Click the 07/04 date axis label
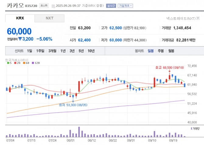This screenshot has height=145, width=204. [10, 140]
